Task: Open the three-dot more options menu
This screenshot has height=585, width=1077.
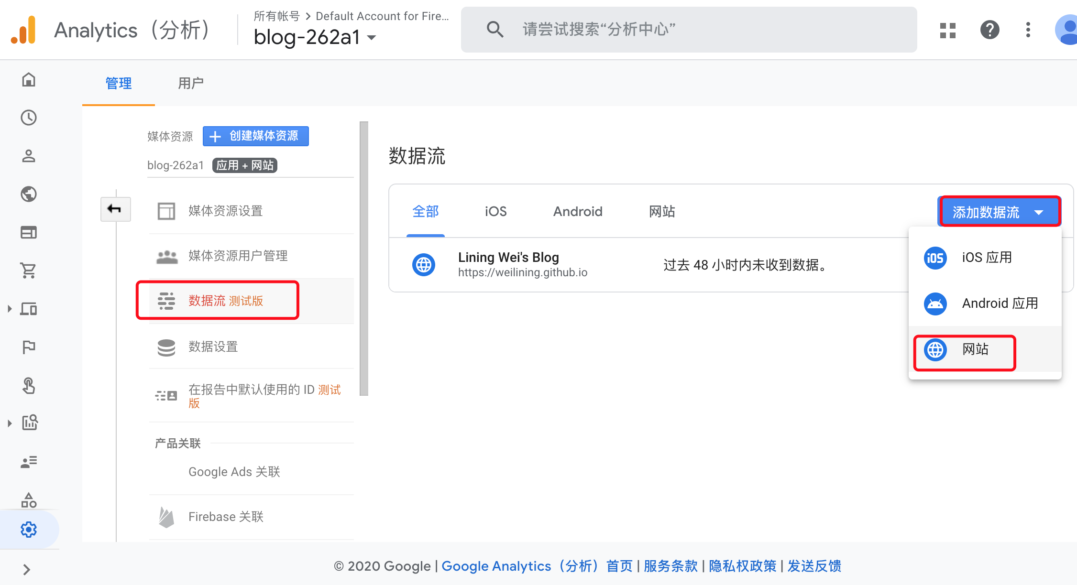Action: 1028,30
